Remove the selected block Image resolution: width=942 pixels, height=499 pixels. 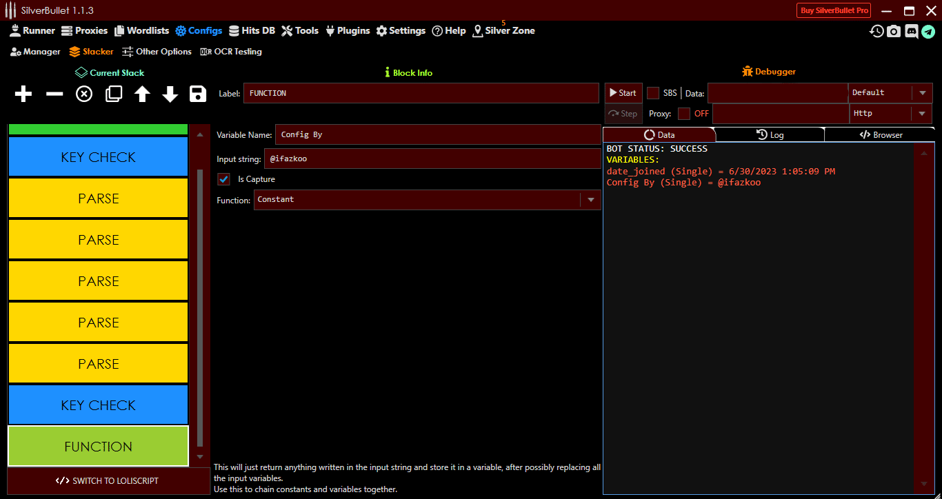(x=54, y=94)
